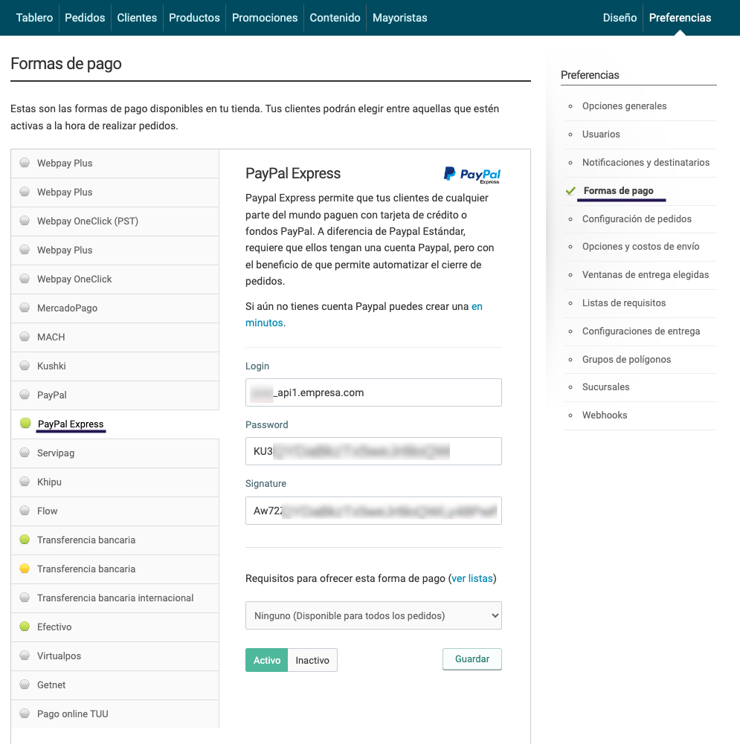
Task: Select the Kushki payment method
Action: coord(115,366)
